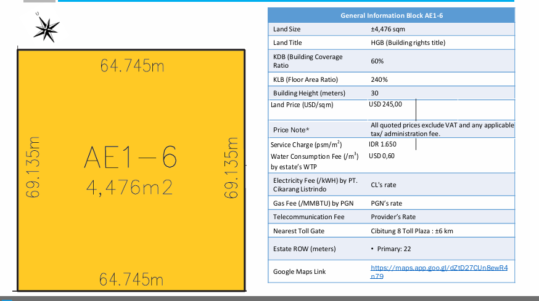Click the USD 0,60 water fee value

pos(382,156)
